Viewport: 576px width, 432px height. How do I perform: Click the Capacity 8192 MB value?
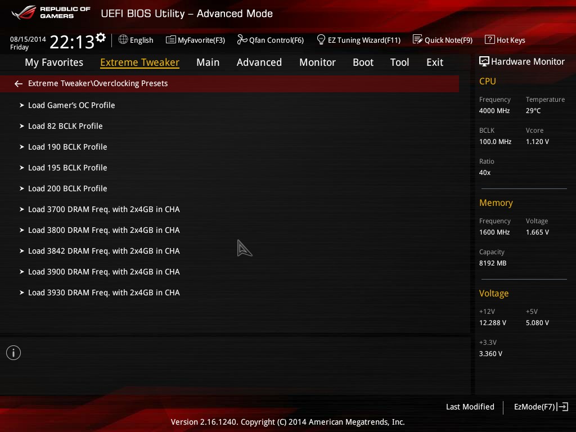(493, 263)
